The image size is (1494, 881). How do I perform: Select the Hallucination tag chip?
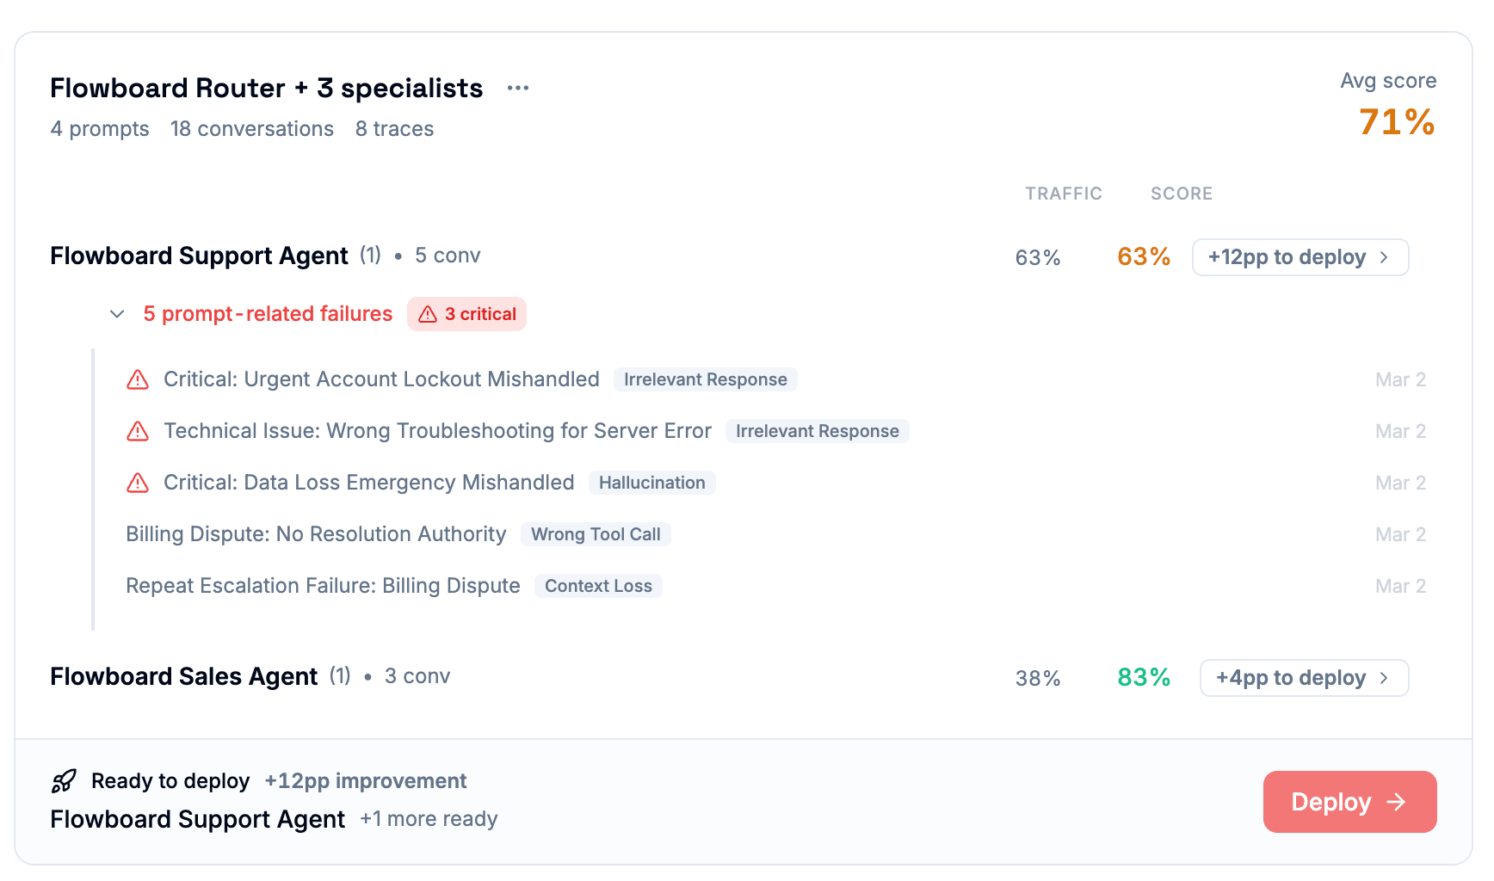652,483
